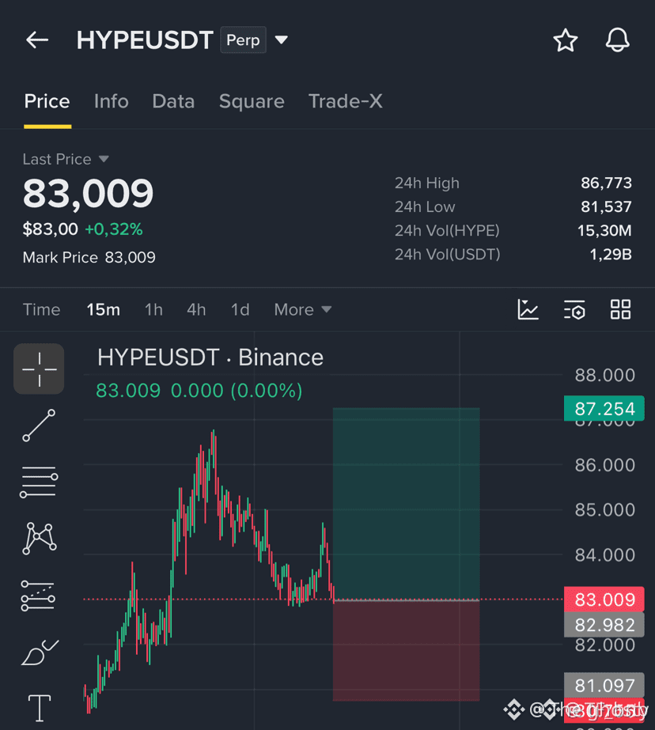The image size is (655, 730).
Task: Select the trend line drawing tool
Action: point(39,426)
